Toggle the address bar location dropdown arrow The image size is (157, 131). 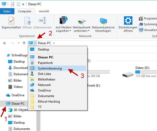[35, 43]
